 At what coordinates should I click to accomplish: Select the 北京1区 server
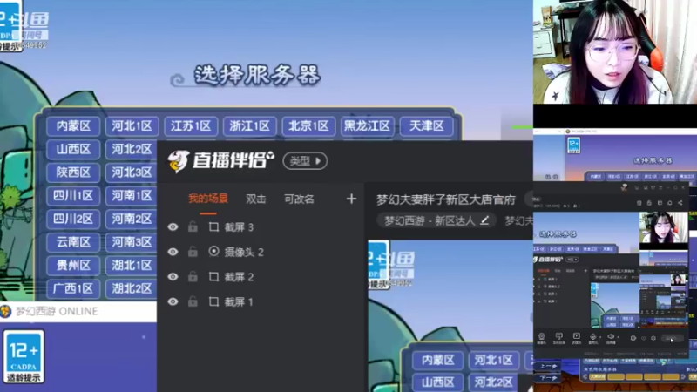point(308,125)
